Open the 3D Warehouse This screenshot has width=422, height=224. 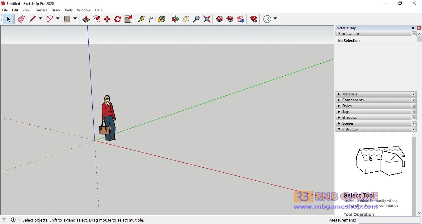click(219, 19)
